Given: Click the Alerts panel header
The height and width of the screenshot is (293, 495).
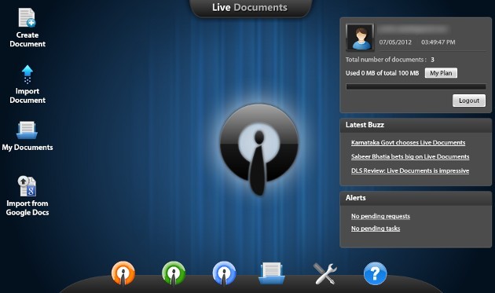Looking at the screenshot, I should (416, 198).
